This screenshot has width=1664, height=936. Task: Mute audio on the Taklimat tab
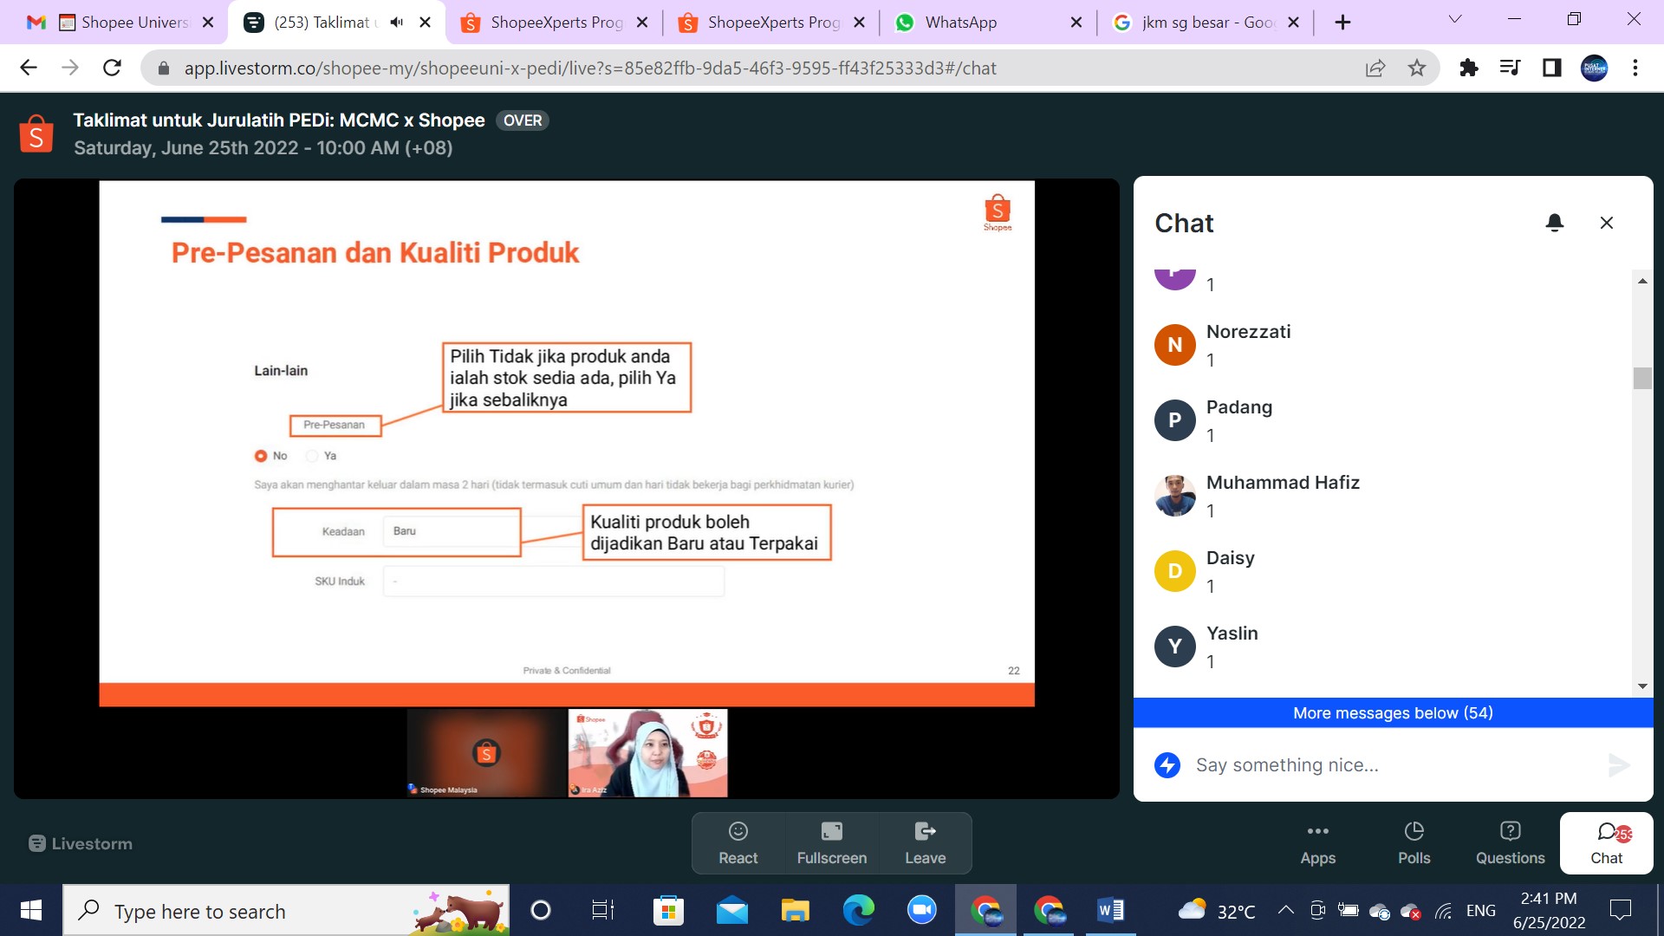point(396,23)
